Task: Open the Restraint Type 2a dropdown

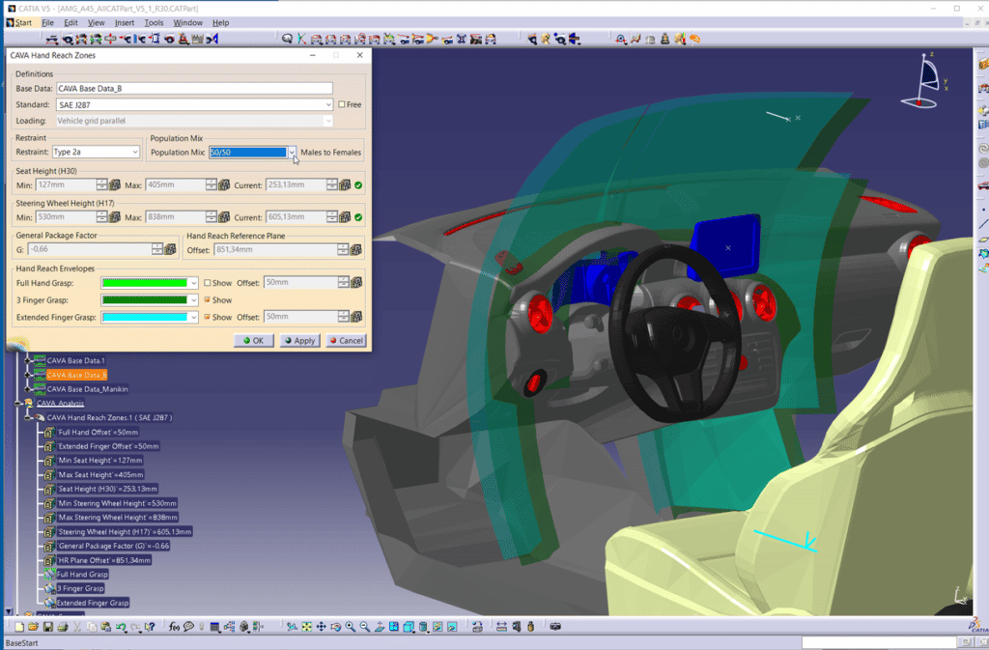Action: click(x=135, y=152)
